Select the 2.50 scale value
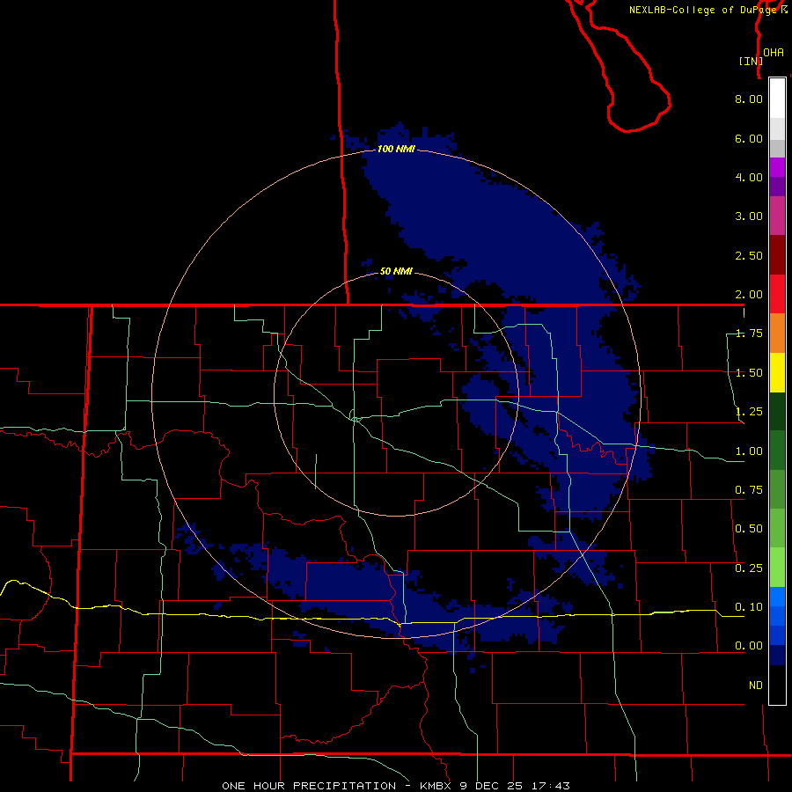Viewport: 792px width, 792px height. pyautogui.click(x=749, y=255)
